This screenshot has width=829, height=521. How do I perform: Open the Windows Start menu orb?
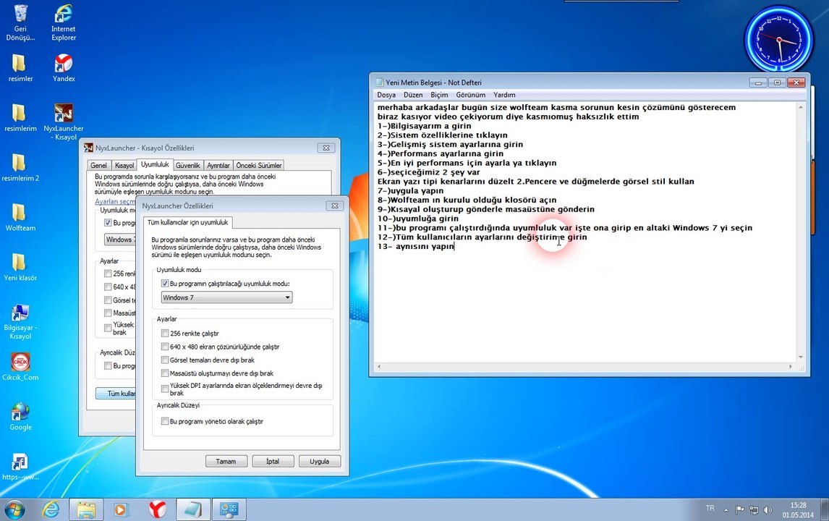point(14,509)
